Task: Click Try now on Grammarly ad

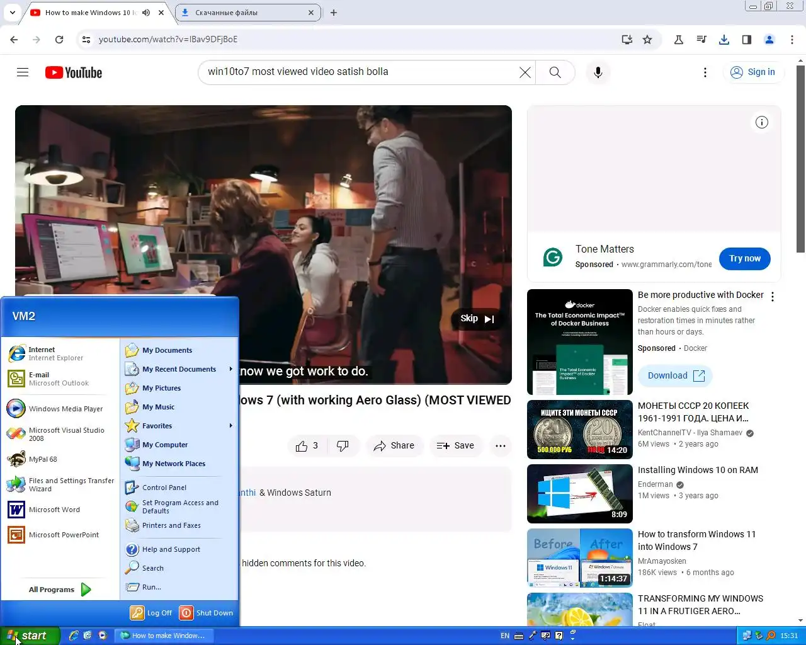Action: tap(745, 259)
